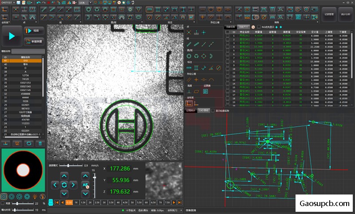Click the large run measurement play button
This screenshot has height=214, width=355.
click(x=12, y=36)
